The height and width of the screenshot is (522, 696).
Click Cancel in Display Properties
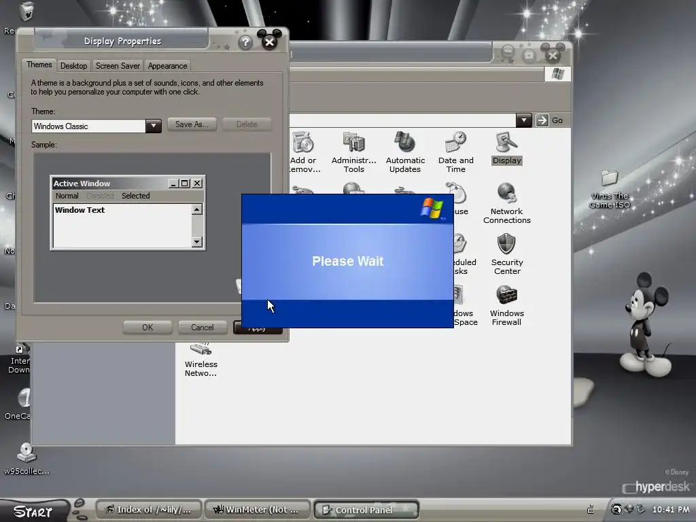coord(203,328)
